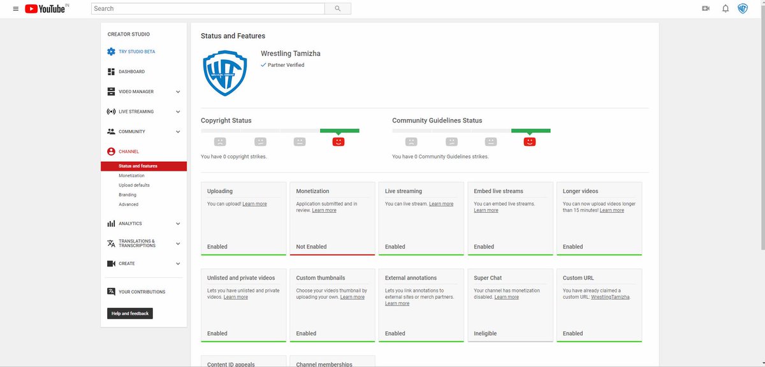
Task: Select Dashboard in sidebar
Action: (131, 71)
